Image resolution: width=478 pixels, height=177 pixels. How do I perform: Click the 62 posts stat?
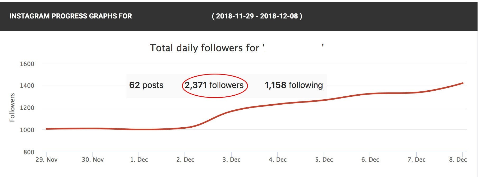point(146,85)
